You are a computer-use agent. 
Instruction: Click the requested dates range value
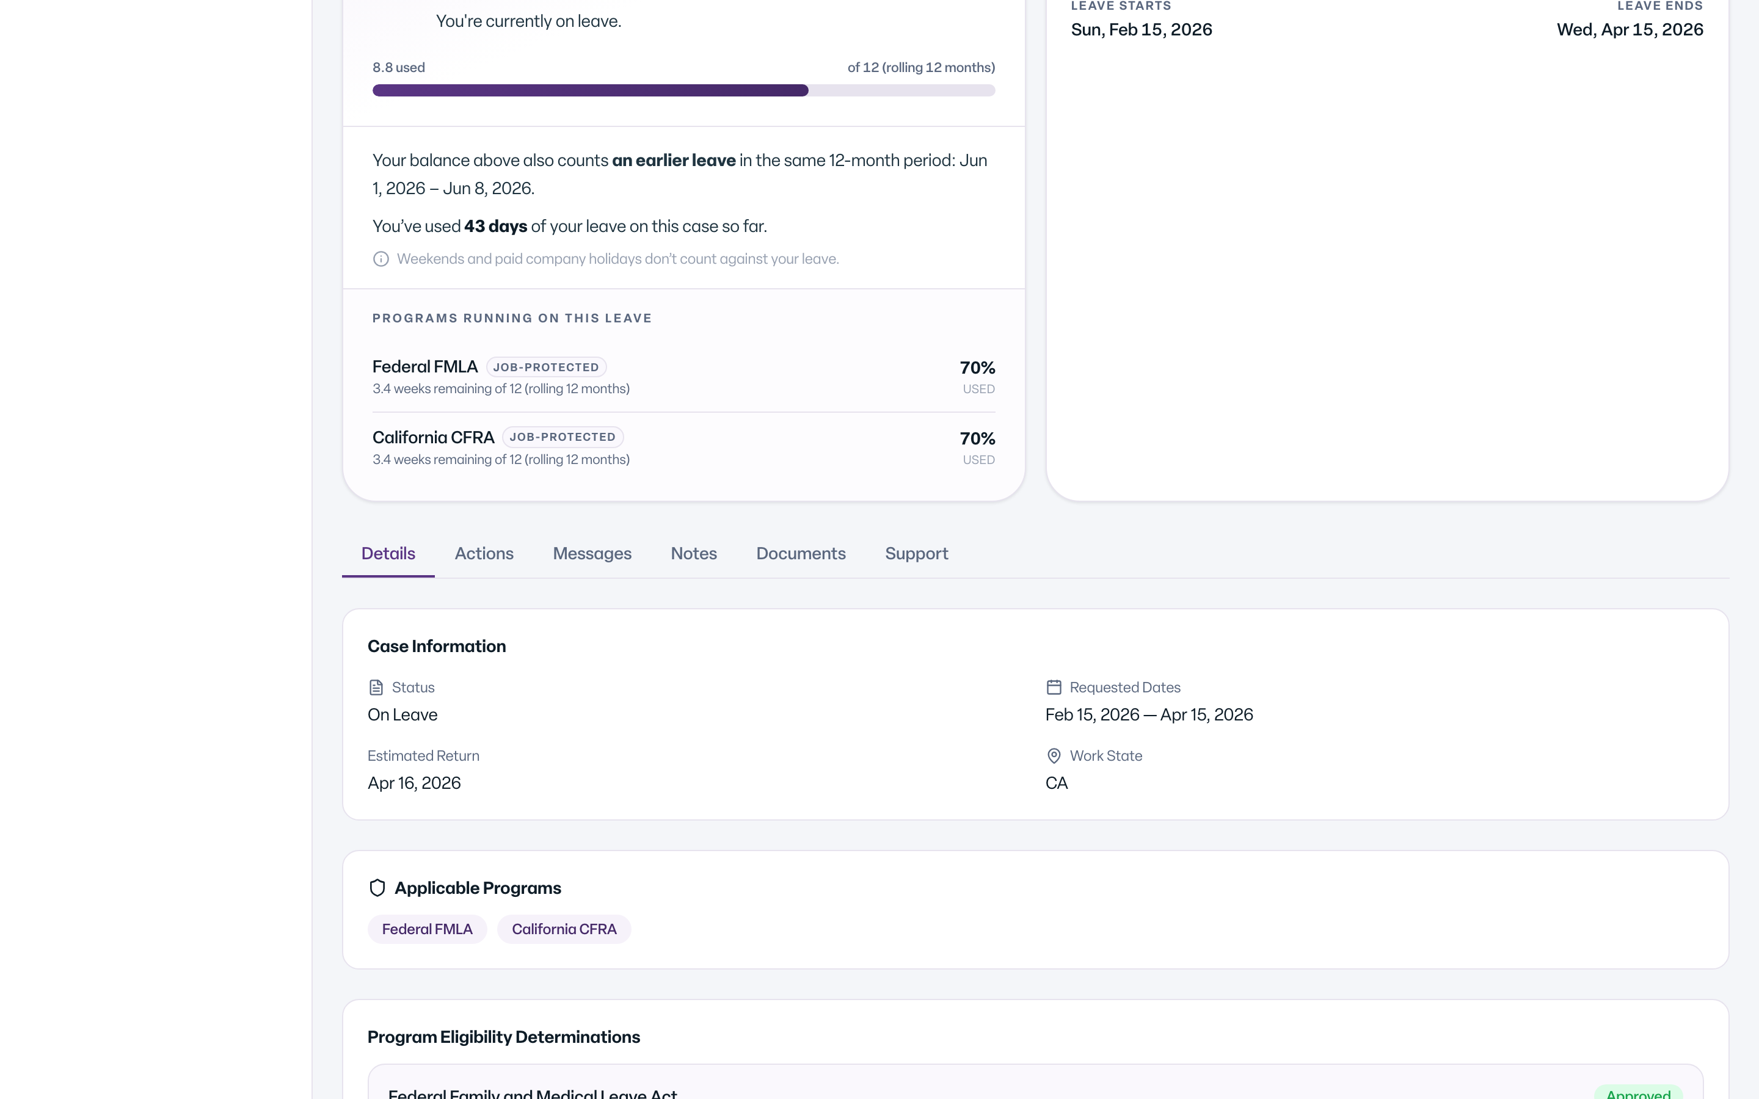(1149, 715)
